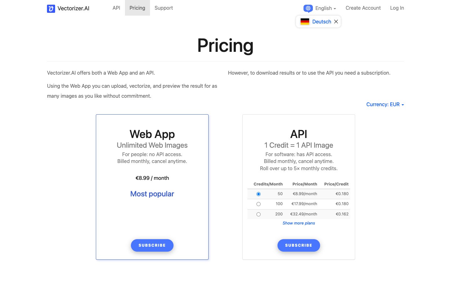451x281 pixels.
Task: Choose the 200 credits radio option
Action: 258,214
